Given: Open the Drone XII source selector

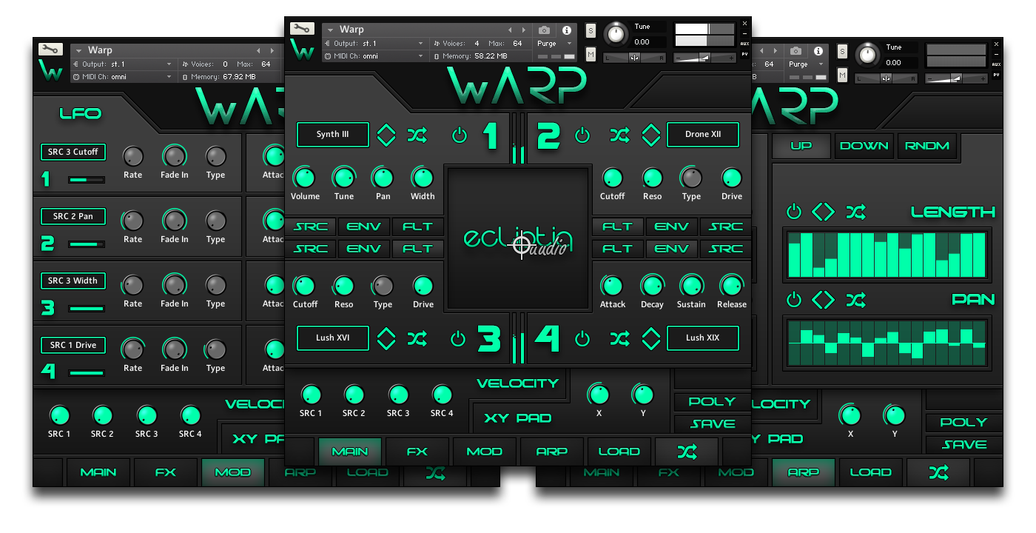Looking at the screenshot, I should tap(703, 135).
